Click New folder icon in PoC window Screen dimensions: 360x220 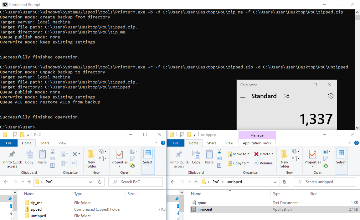tap(91, 159)
